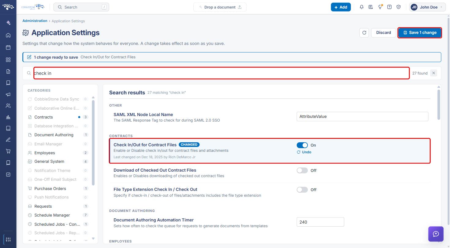
Task: Click the magnifier icon in settings search bar
Action: pos(29,73)
